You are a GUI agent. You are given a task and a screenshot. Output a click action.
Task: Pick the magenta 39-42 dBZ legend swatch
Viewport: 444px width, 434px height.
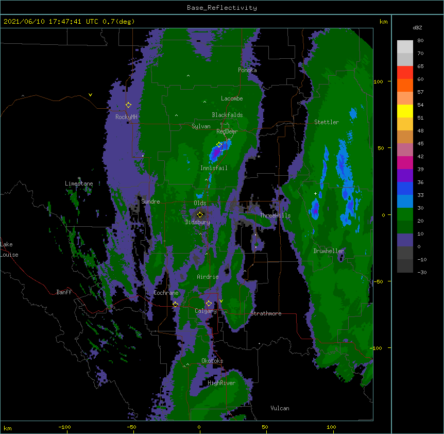[405, 162]
